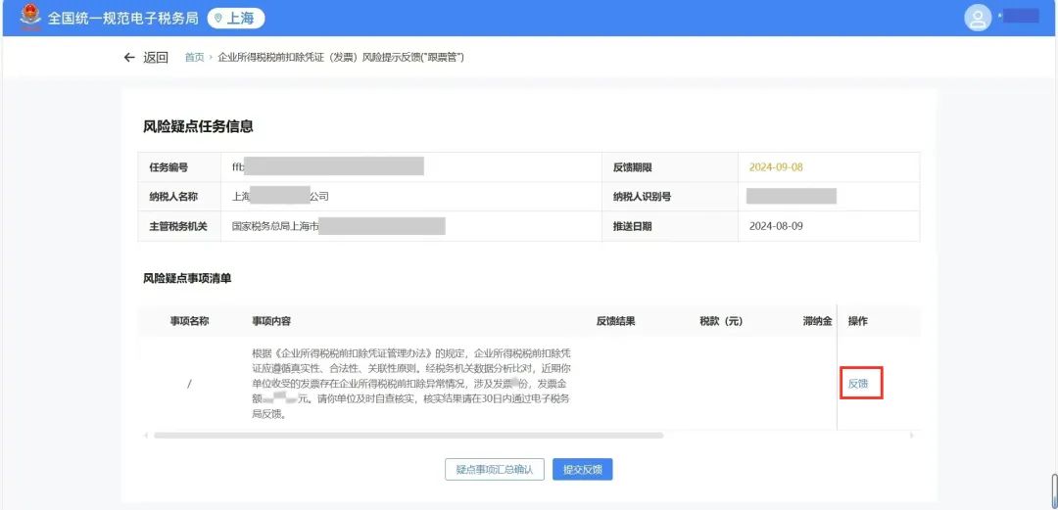Open the 上海 region selector
Screen dimensions: 1058x510
coord(236,19)
